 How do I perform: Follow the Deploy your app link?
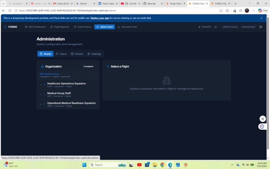pos(100,18)
